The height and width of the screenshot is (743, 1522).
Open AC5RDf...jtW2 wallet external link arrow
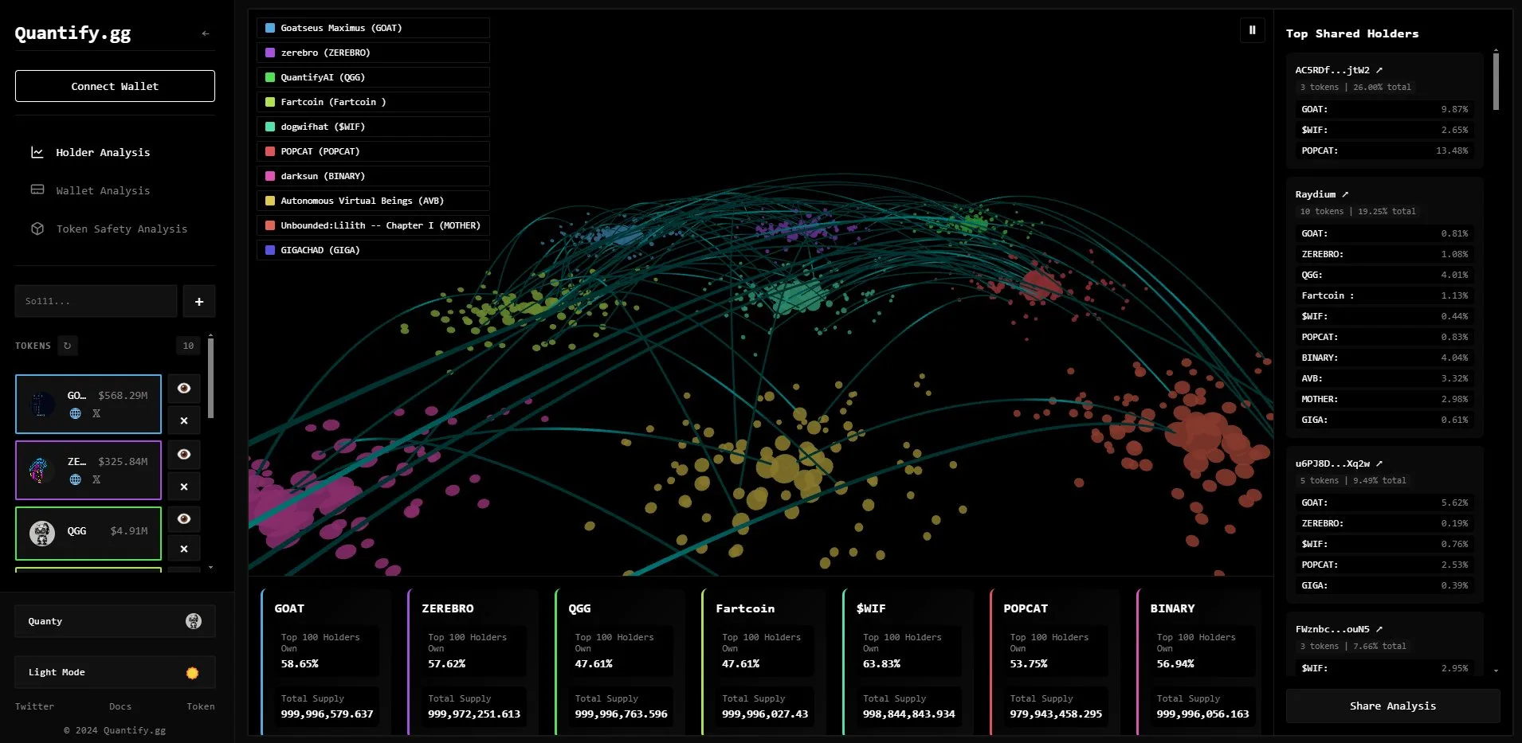(x=1379, y=70)
